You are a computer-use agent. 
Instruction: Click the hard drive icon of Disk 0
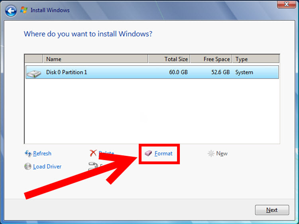34,74
